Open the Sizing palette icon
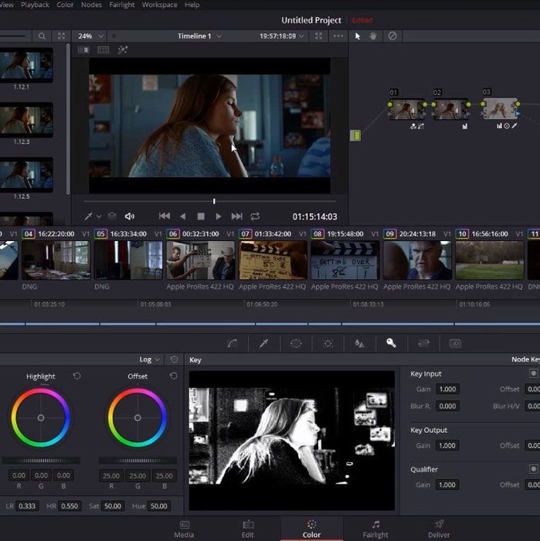Viewport: 540px width, 541px height. tap(423, 343)
